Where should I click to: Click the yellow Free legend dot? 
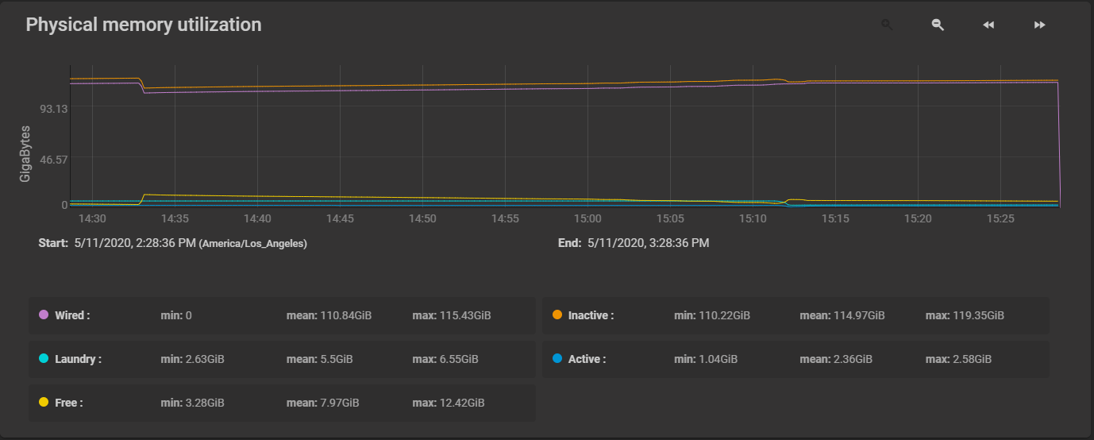[x=44, y=403]
